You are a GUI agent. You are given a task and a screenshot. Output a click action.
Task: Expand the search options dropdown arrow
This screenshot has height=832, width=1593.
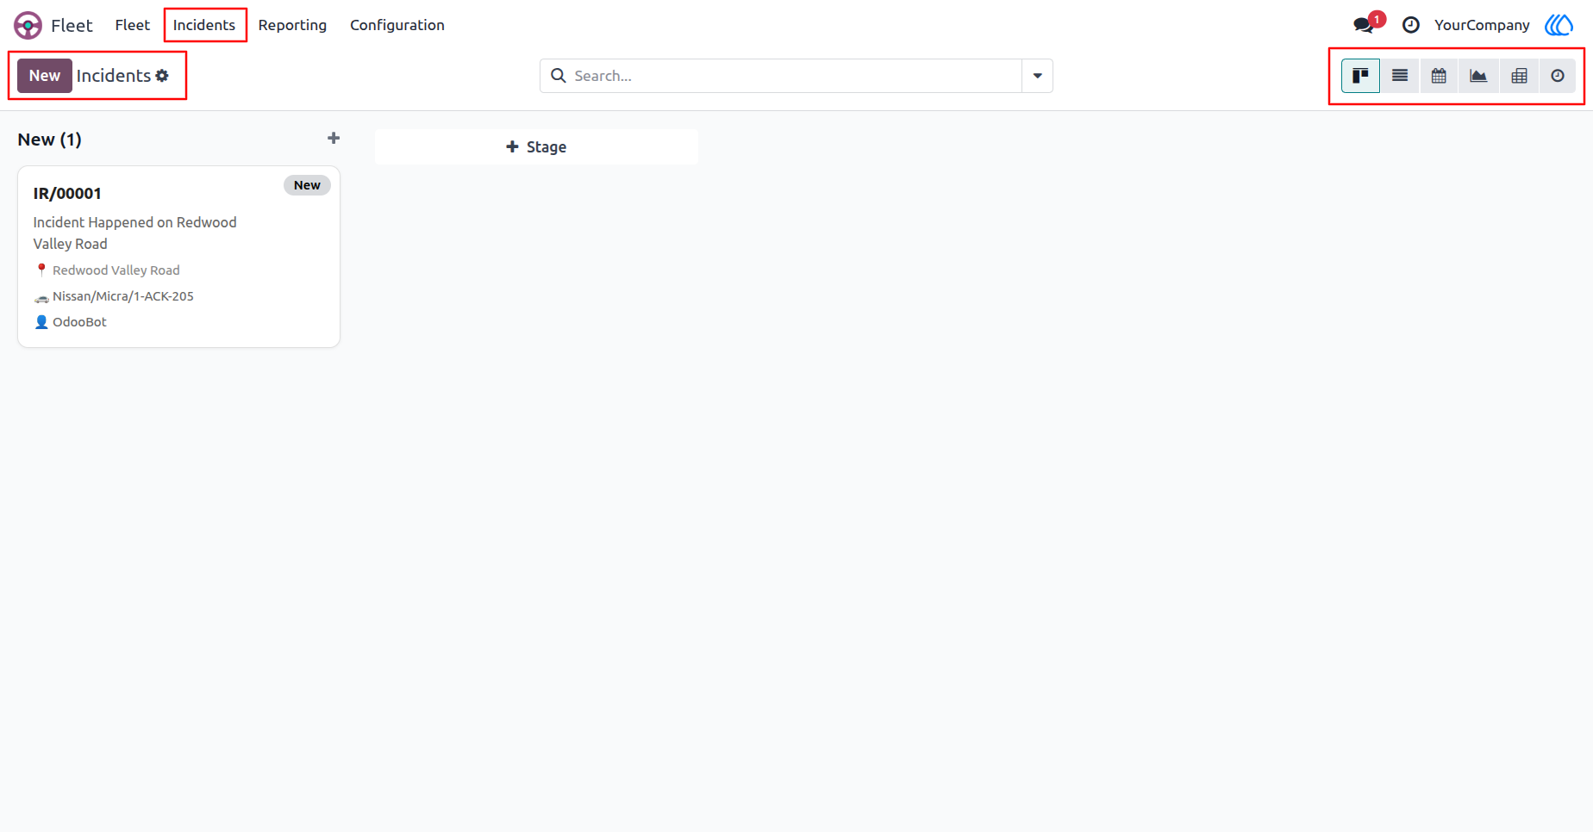(x=1037, y=76)
